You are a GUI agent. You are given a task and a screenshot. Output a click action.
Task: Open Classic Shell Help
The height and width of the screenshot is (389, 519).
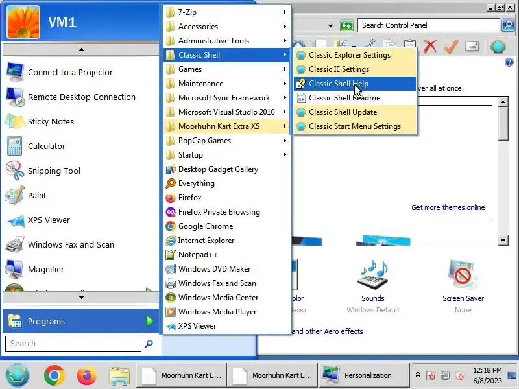coord(355,84)
